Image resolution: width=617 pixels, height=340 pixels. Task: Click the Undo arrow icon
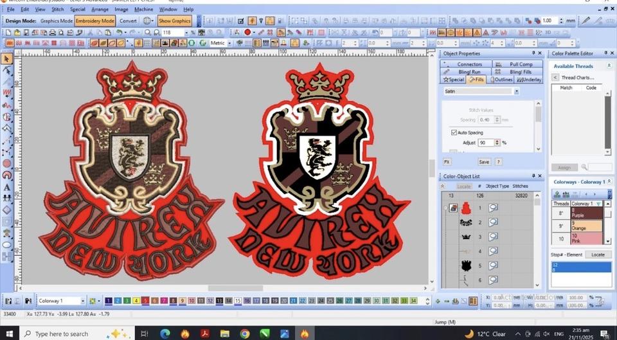(120, 32)
